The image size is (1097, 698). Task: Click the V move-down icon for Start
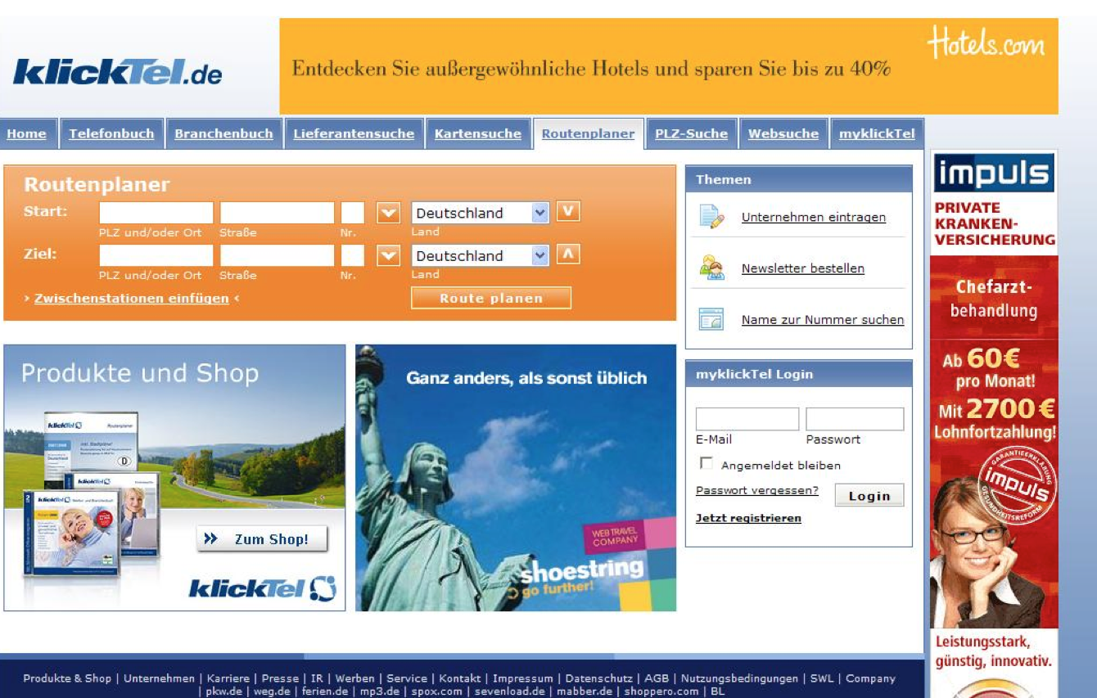pyautogui.click(x=568, y=212)
